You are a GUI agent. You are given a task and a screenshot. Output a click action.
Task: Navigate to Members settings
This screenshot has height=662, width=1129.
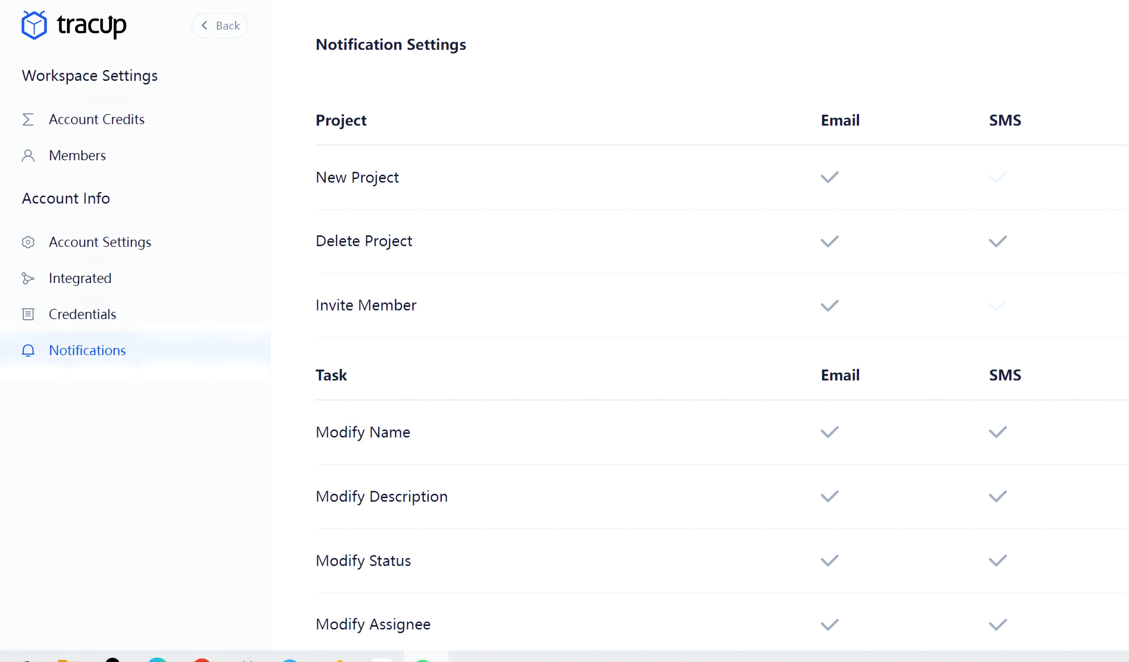pos(77,155)
